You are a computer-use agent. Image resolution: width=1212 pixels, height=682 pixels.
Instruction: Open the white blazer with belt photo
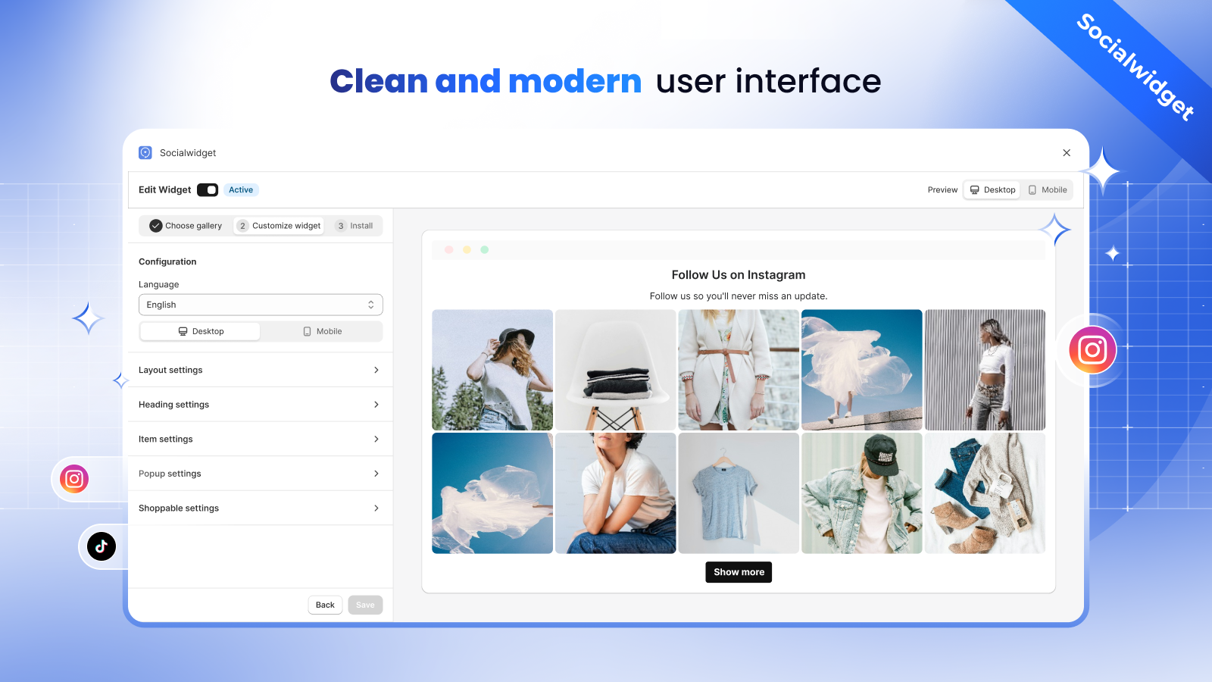tap(739, 370)
